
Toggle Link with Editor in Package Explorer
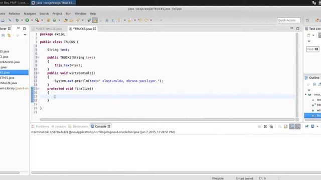coord(9,35)
